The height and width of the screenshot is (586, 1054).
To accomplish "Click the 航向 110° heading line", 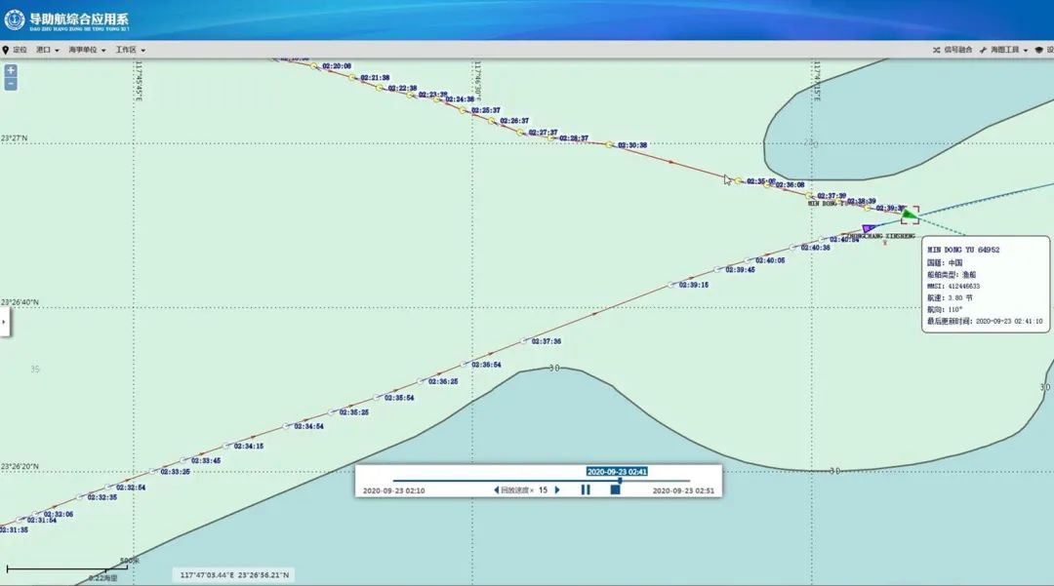I will pyautogui.click(x=945, y=310).
